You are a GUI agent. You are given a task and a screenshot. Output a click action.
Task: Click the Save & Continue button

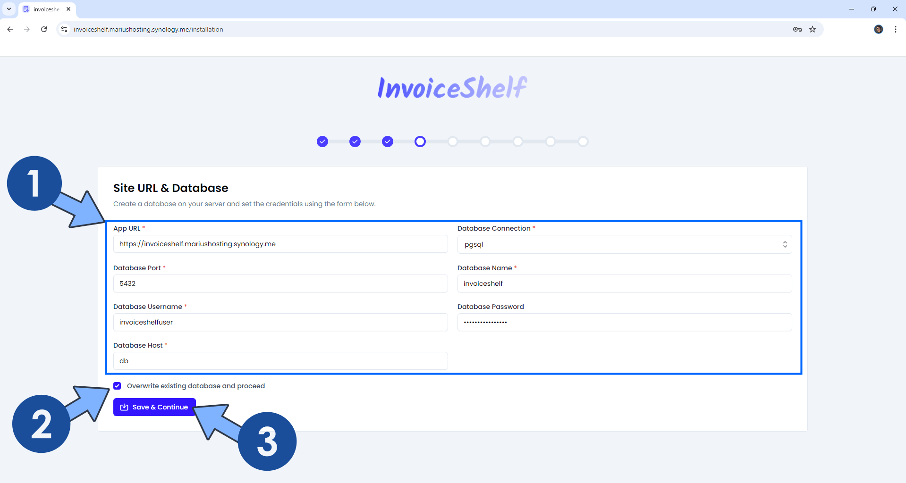pyautogui.click(x=154, y=407)
